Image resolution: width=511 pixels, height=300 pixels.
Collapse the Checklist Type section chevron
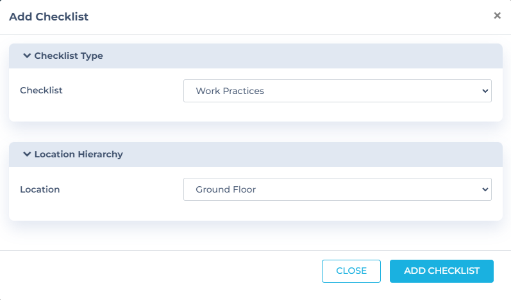pos(27,56)
